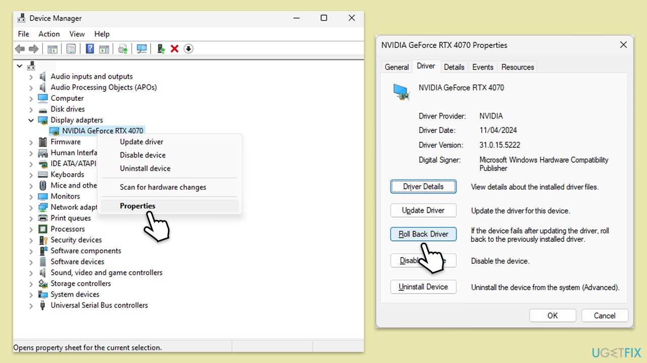Click the Properties toolbar icon

[71, 48]
